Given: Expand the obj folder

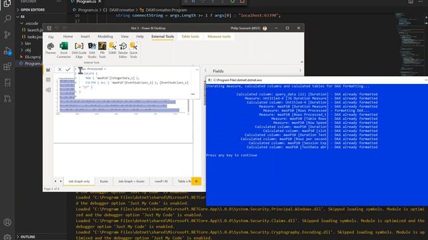Looking at the screenshot, I should pyautogui.click(x=26, y=50).
